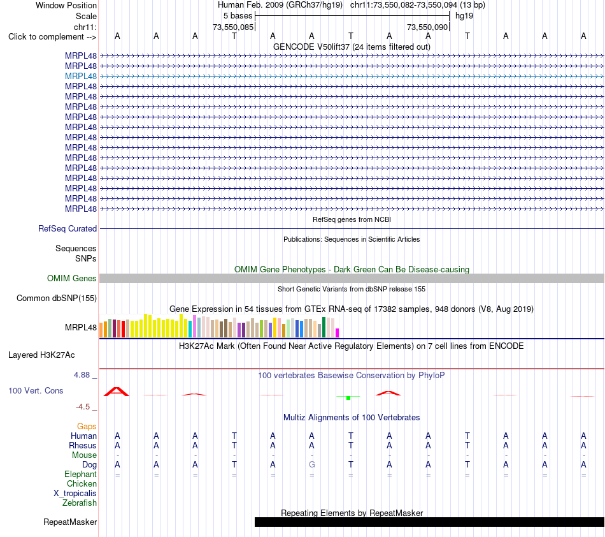Open the RefSeq Curated track label

pos(67,229)
